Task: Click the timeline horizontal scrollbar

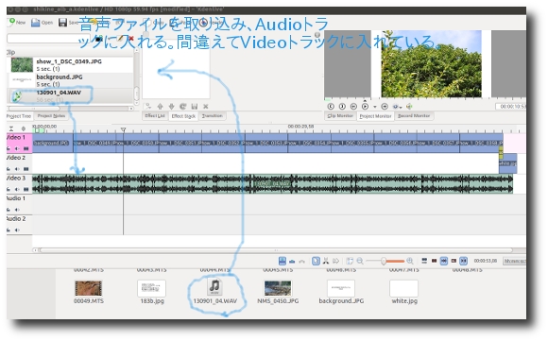Action: tap(276, 250)
